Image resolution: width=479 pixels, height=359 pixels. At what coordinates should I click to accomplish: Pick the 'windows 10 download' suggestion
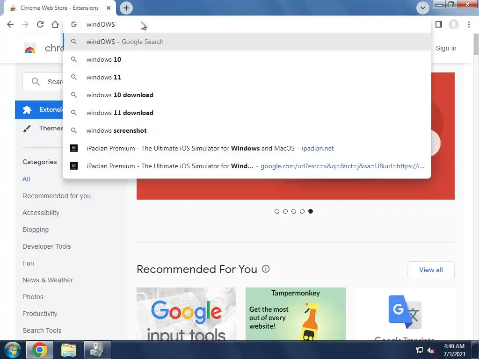[247, 95]
